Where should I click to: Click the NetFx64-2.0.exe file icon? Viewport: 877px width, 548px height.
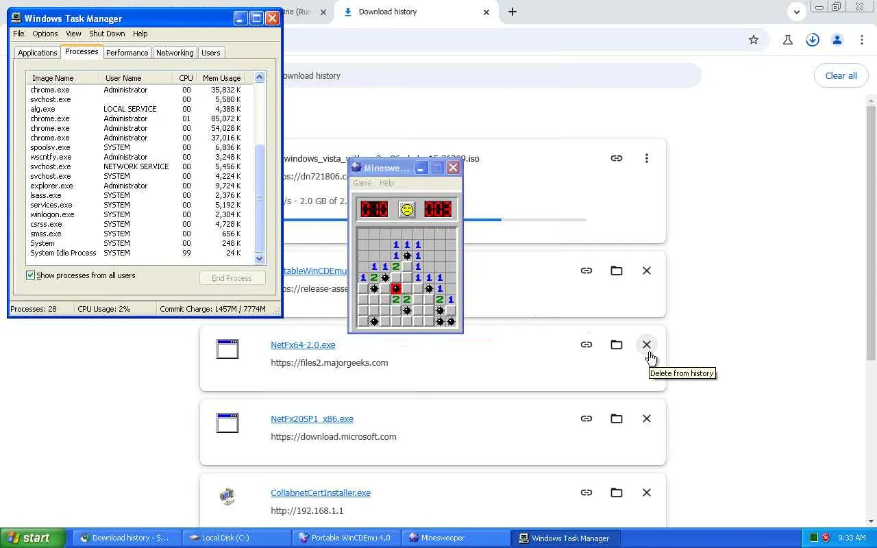(227, 349)
